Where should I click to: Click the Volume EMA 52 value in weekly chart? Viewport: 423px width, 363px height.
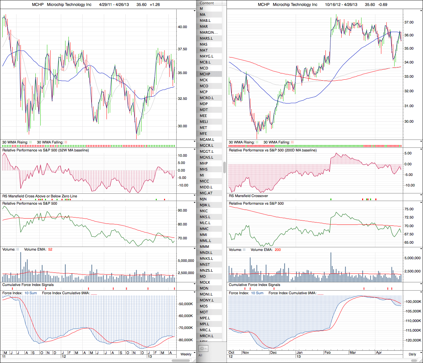pos(50,250)
